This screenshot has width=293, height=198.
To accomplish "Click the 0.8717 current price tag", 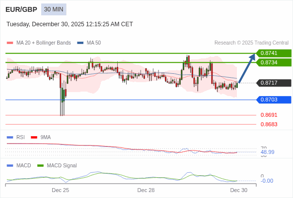I will coord(274,83).
